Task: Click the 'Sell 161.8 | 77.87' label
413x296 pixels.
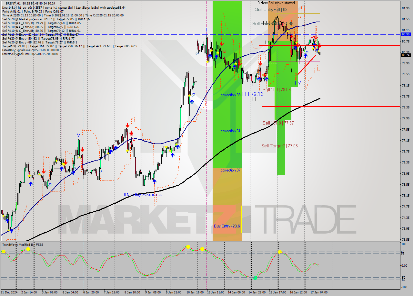Action: tap(278, 123)
